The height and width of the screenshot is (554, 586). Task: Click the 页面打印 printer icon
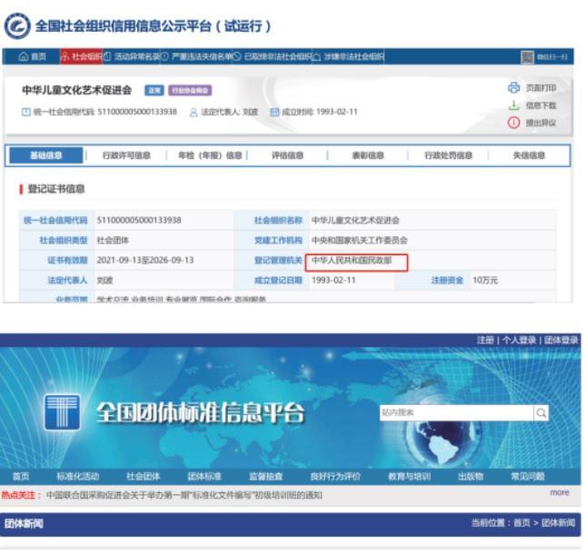[514, 88]
